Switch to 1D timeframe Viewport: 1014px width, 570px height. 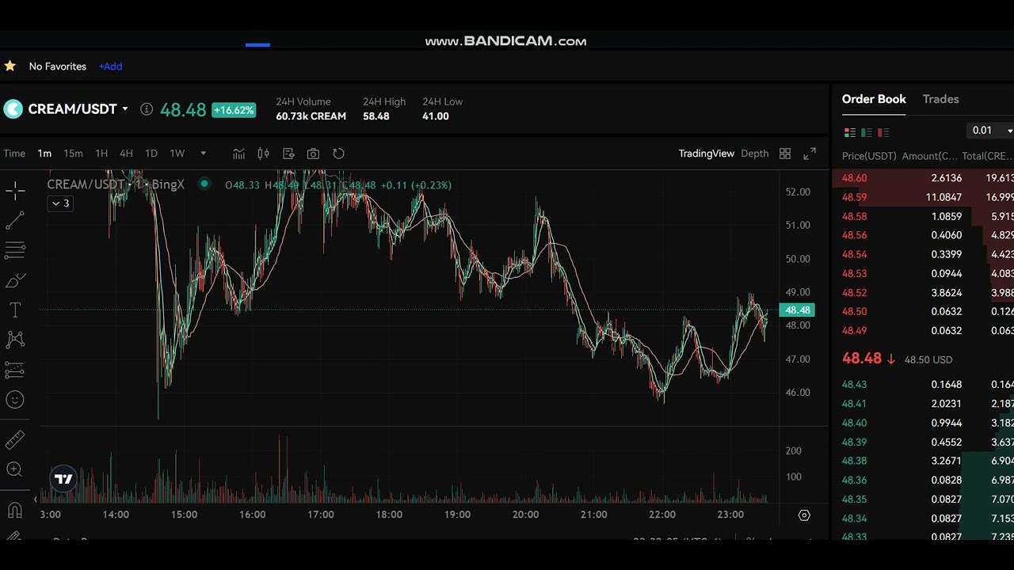point(151,154)
